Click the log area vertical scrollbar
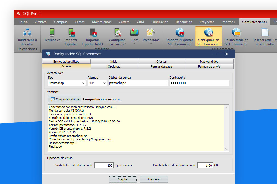Image resolution: width=277 pixels, height=184 pixels. 227,127
